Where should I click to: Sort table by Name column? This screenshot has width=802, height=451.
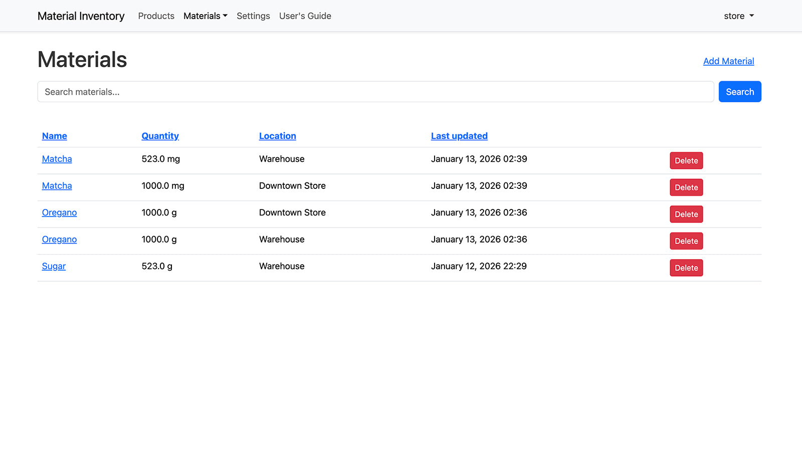[x=55, y=136]
